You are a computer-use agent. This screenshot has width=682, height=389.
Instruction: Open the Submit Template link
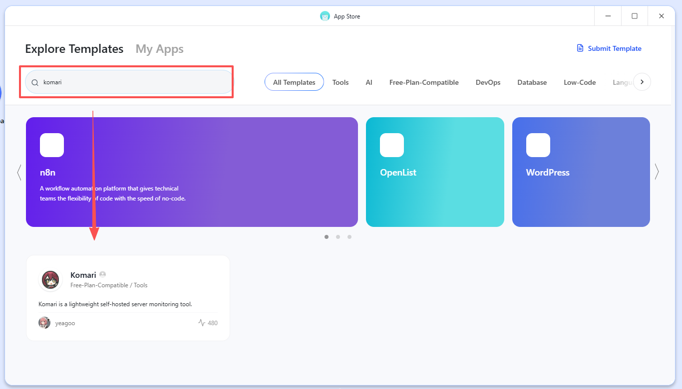click(x=614, y=48)
